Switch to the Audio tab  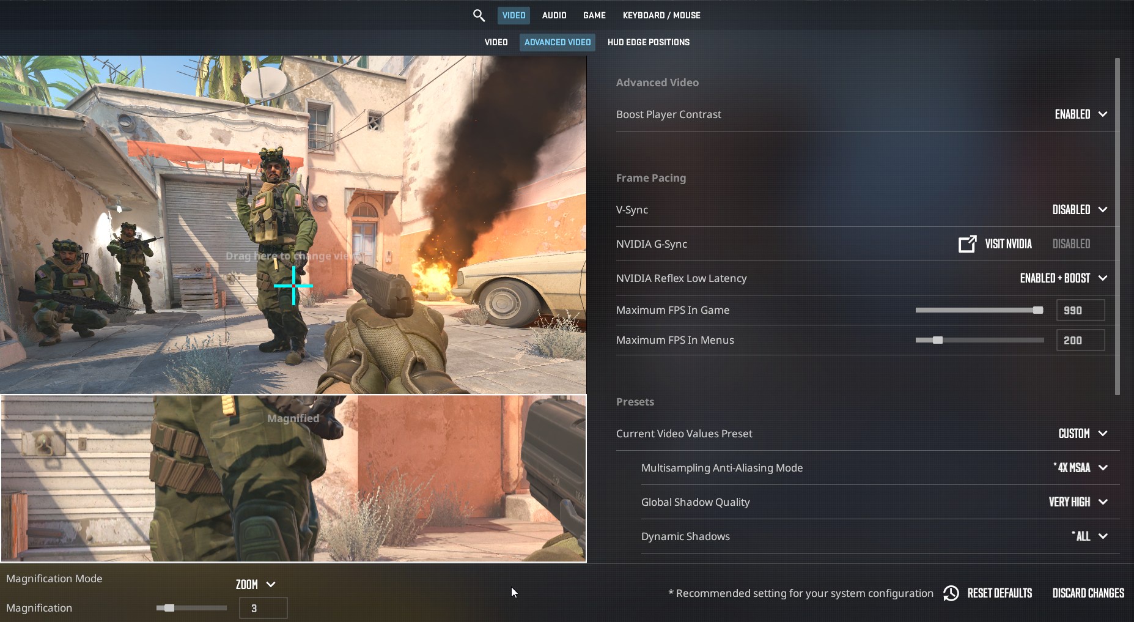pyautogui.click(x=554, y=15)
